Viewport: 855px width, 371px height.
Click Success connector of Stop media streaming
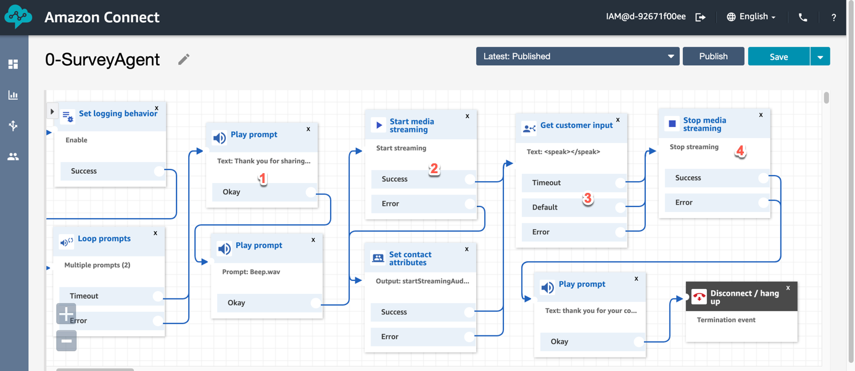(764, 178)
